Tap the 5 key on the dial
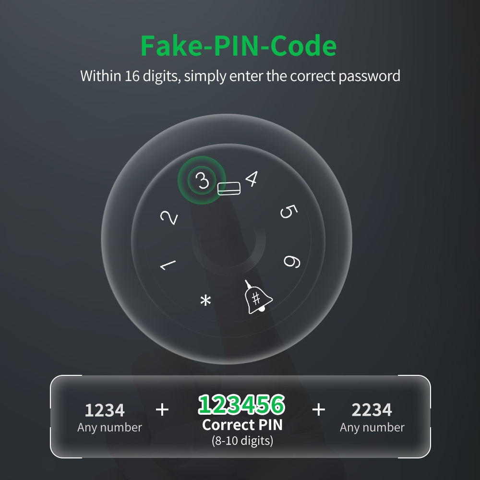Viewport: 480px width, 480px height. pos(288,212)
